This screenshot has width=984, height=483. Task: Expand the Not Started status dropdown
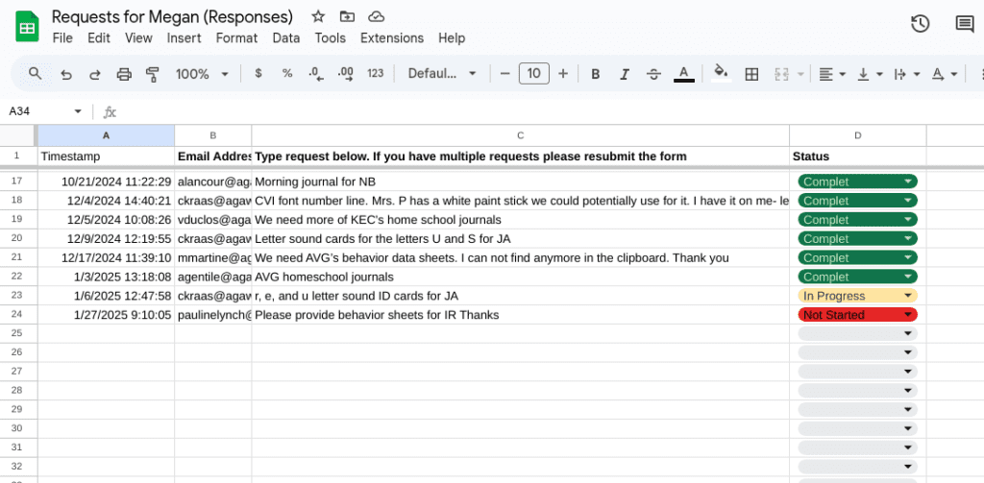[x=906, y=315]
